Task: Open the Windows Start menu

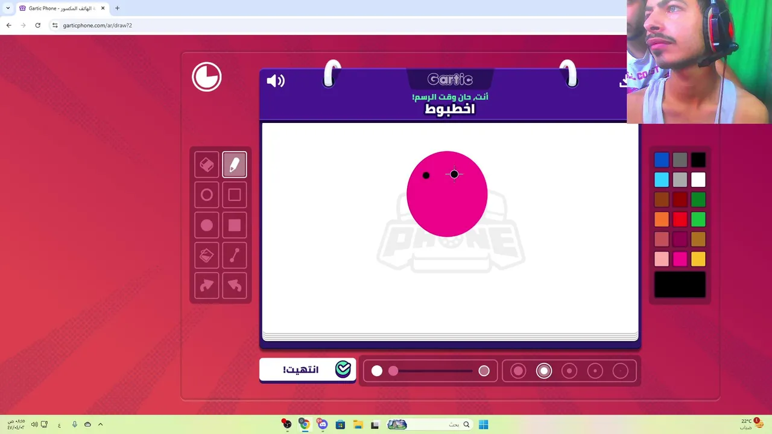Action: (484, 424)
